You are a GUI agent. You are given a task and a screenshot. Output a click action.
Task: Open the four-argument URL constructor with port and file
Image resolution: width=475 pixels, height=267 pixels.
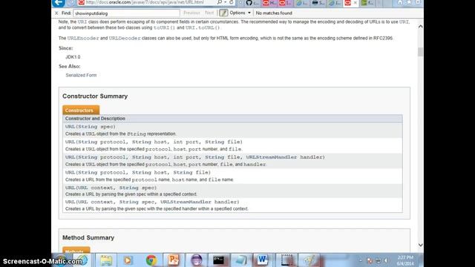click(154, 142)
